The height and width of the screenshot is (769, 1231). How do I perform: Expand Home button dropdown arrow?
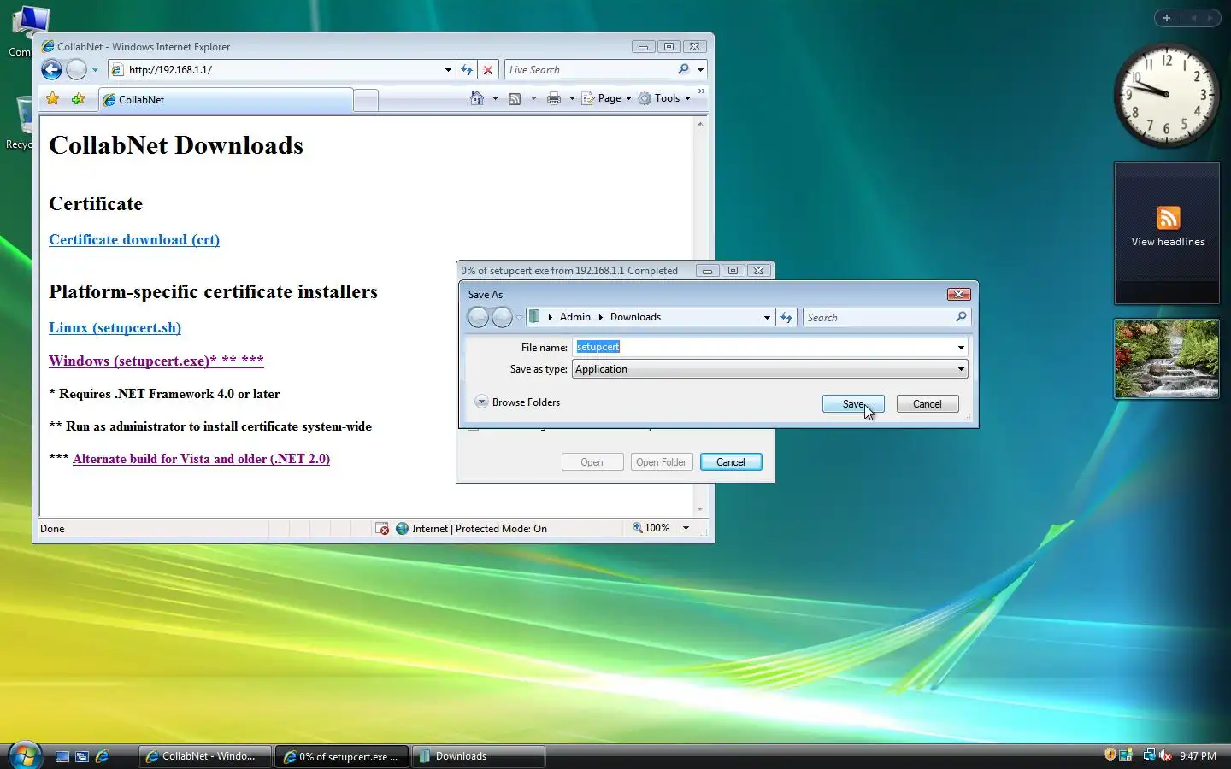(495, 98)
